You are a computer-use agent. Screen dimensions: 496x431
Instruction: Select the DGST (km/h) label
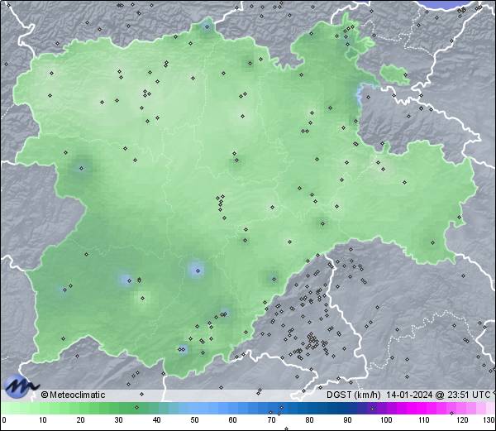354,395
